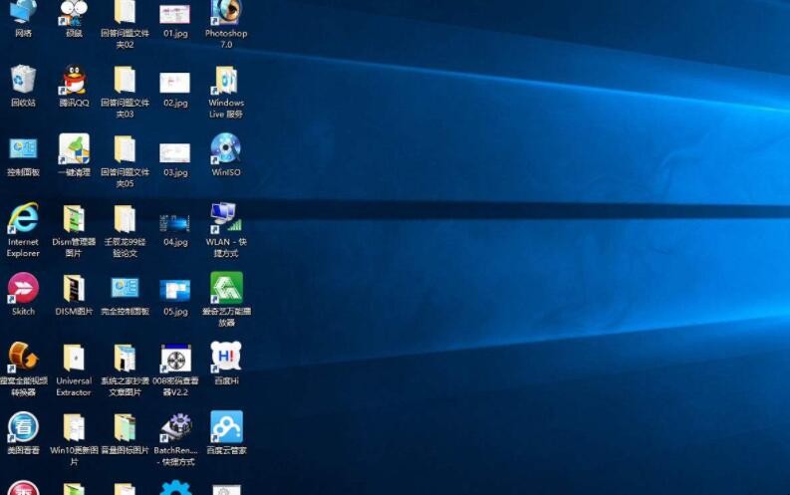Screen dimensions: 790x495
Task: Select the 一键清理 cleanup shortcut
Action: tap(74, 148)
